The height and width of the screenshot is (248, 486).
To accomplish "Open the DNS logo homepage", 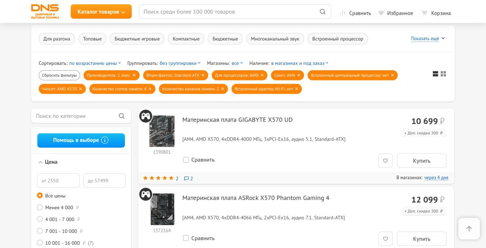I will point(45,12).
